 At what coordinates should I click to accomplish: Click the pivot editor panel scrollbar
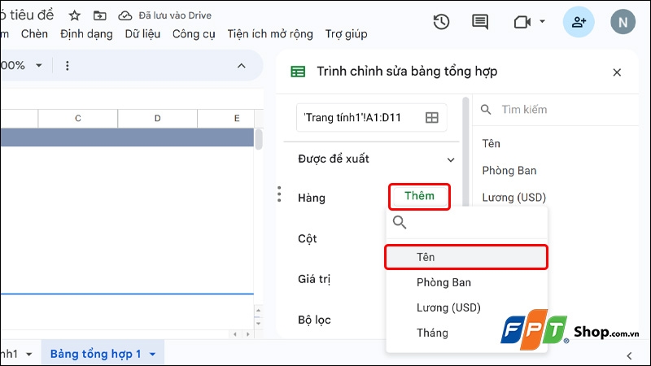[x=465, y=151]
